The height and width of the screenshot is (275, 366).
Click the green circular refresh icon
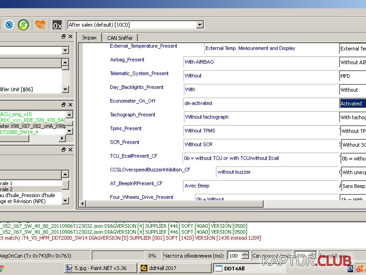pyautogui.click(x=23, y=25)
